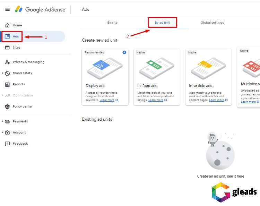The height and width of the screenshot is (206, 260).
Task: Click the robot on moon illustration
Action: 220,151
